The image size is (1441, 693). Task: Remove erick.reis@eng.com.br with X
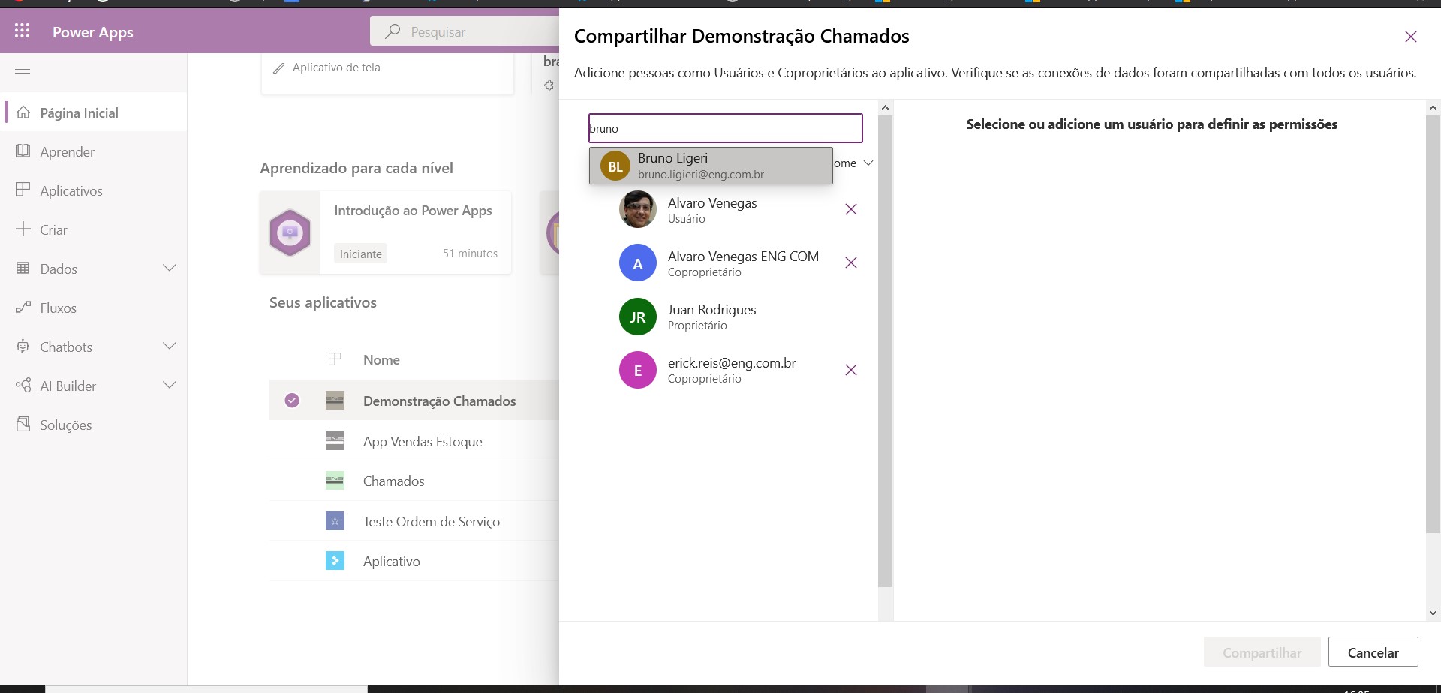(x=851, y=370)
